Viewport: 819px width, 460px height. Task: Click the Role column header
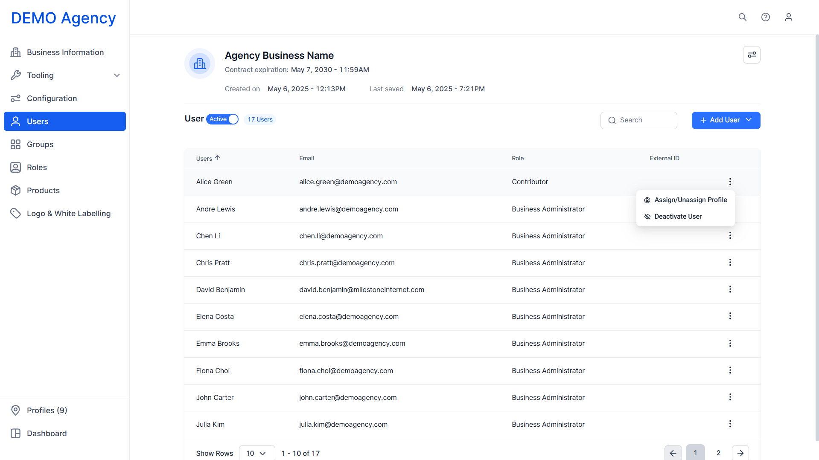tap(518, 158)
